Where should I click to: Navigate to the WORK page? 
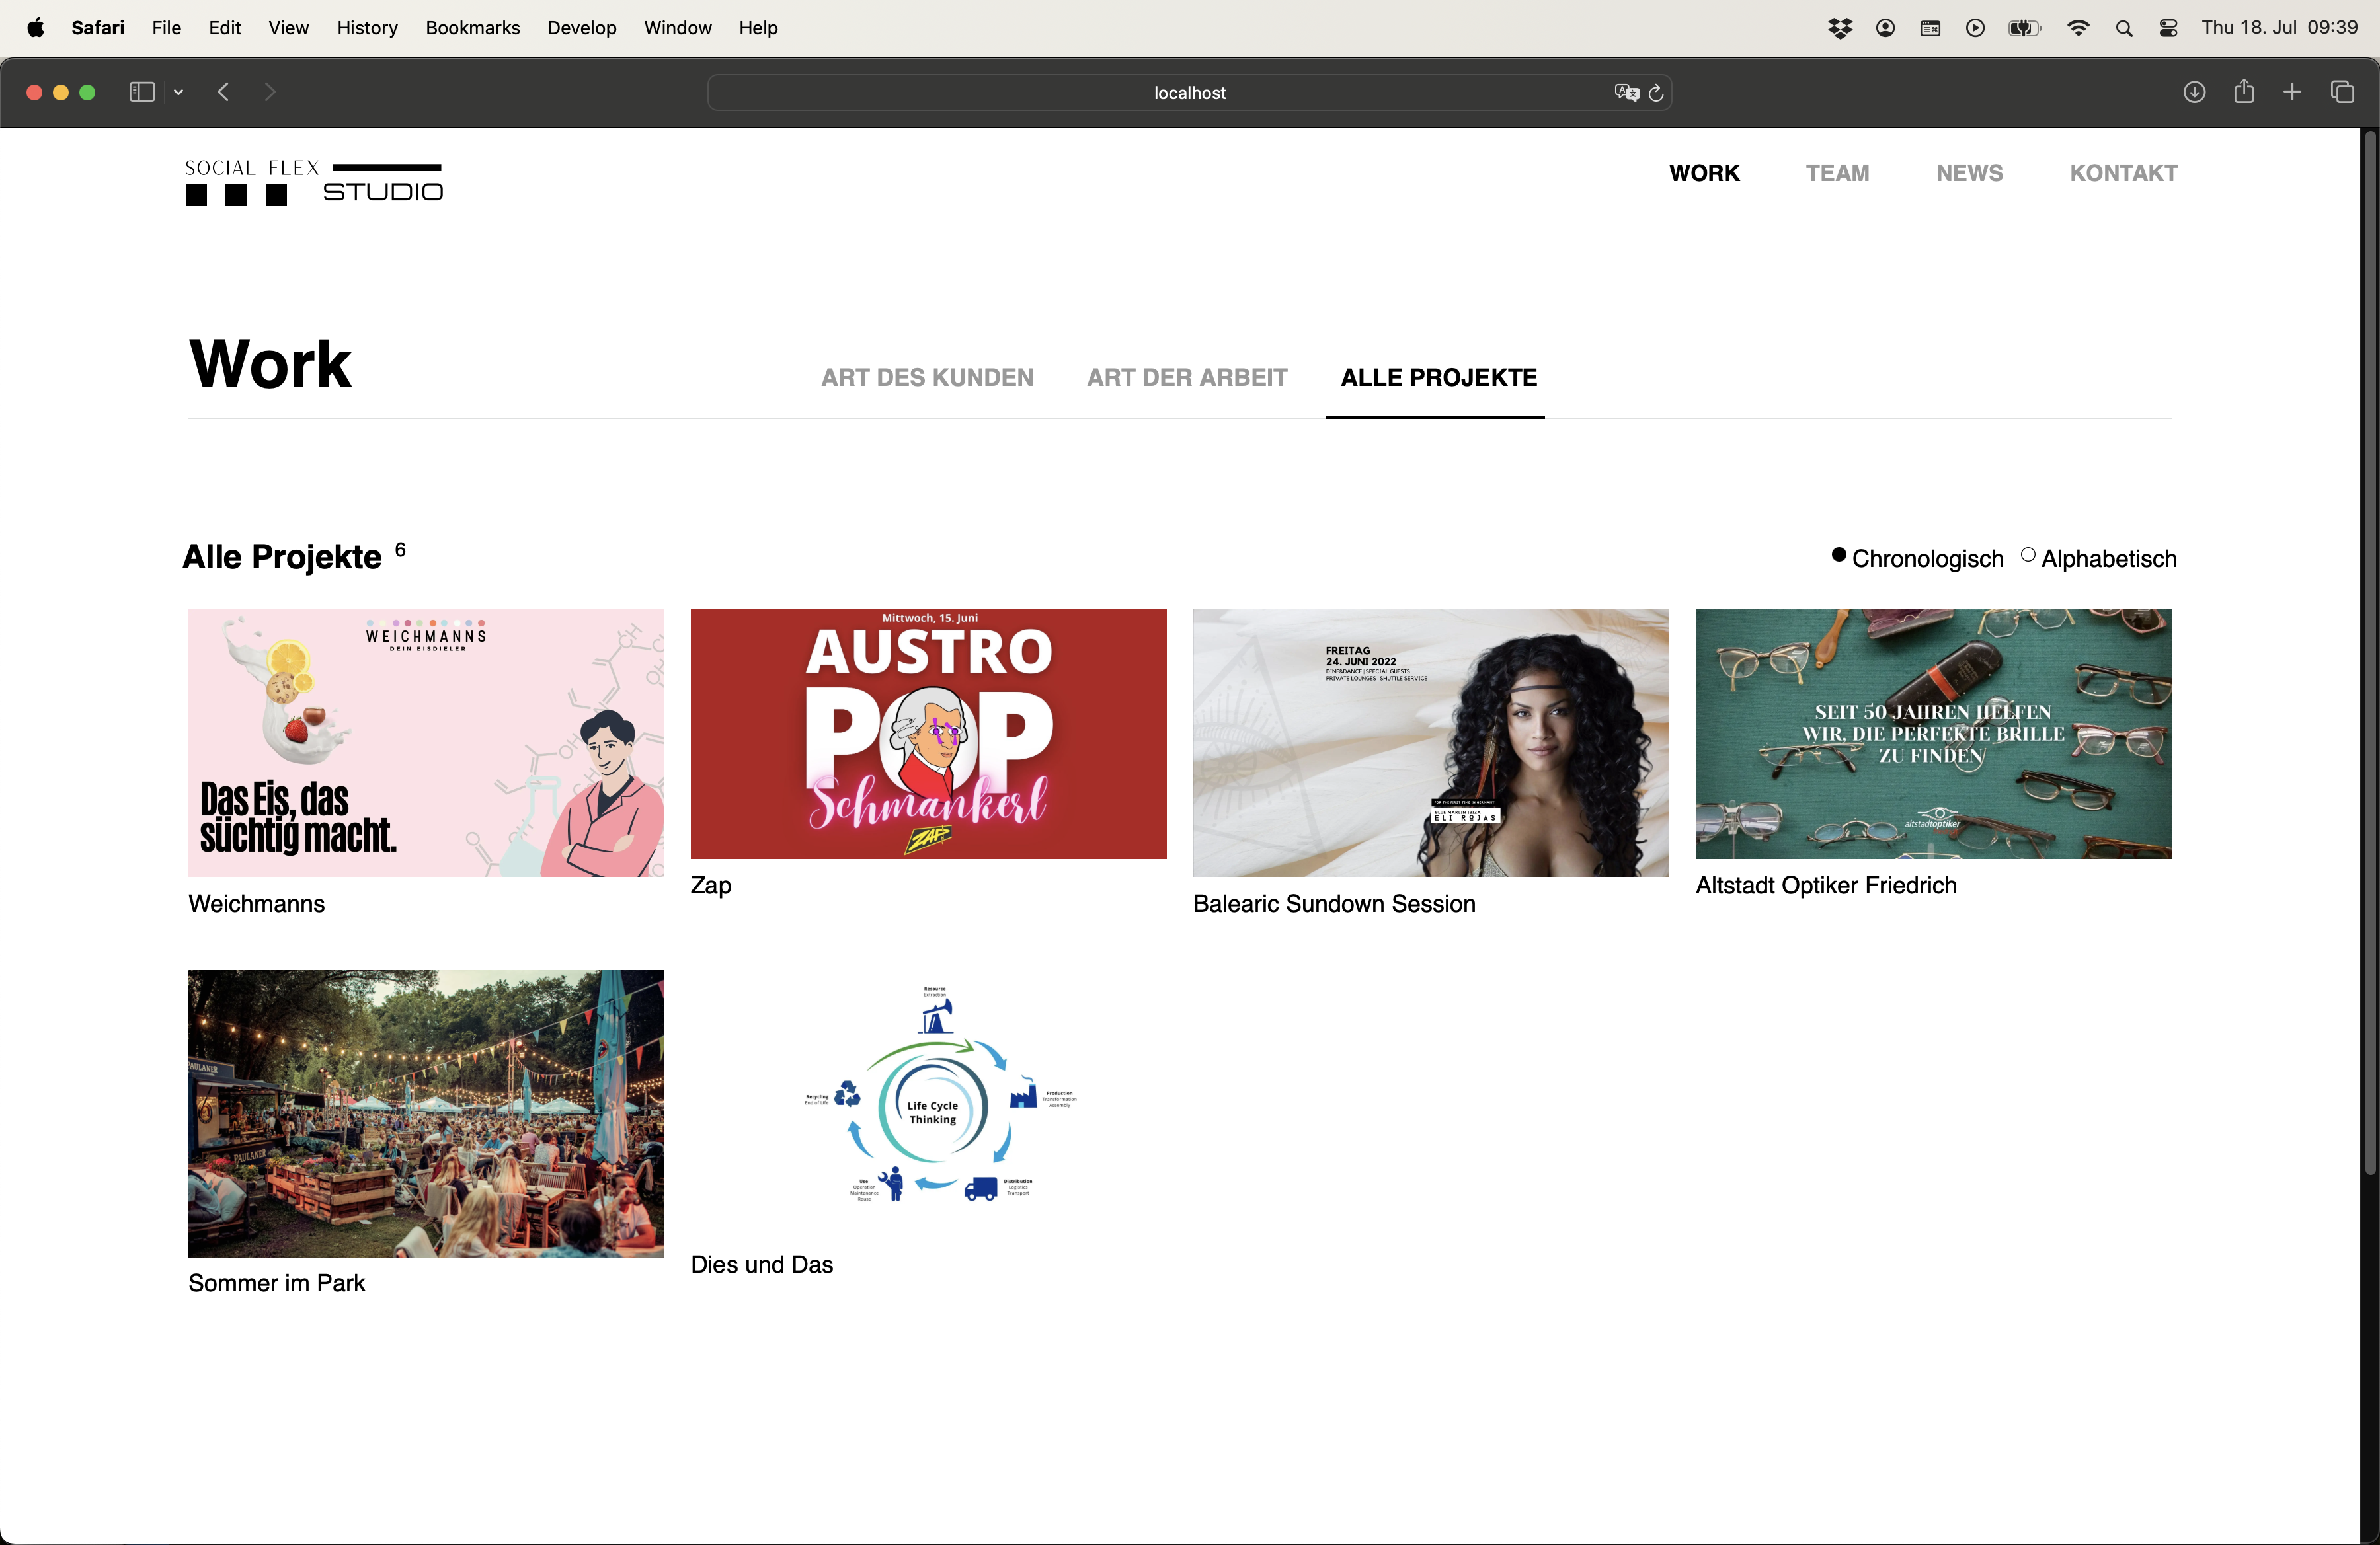1704,173
